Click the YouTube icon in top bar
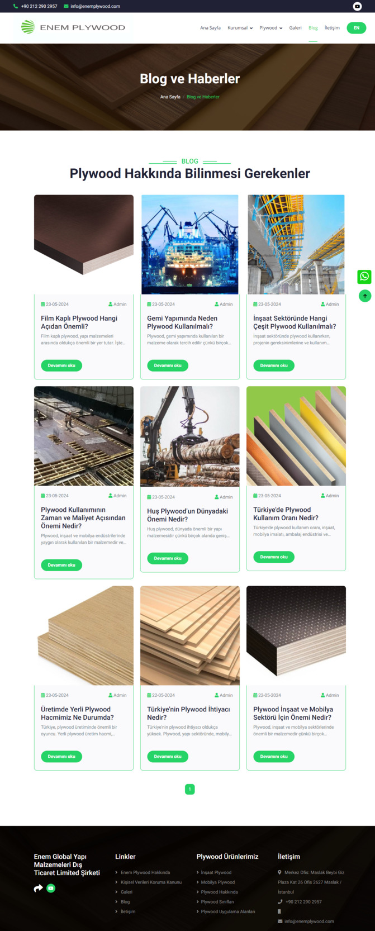Image resolution: width=375 pixels, height=931 pixels. (357, 6)
